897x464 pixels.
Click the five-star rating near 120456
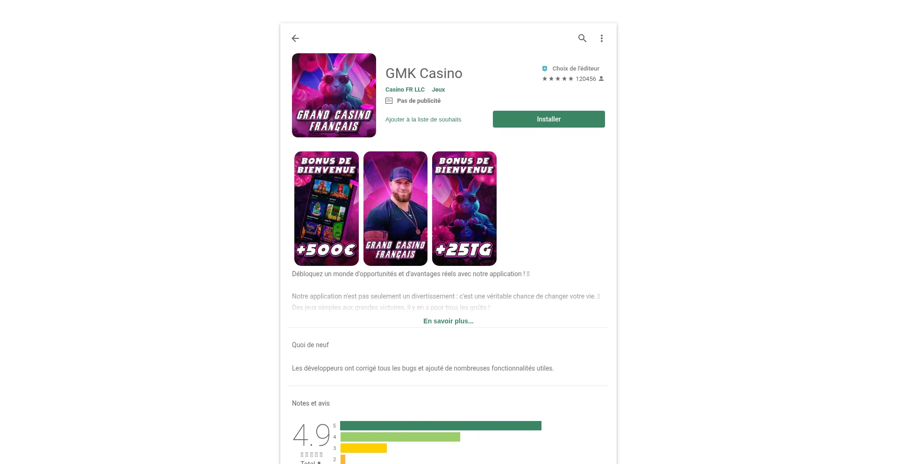point(558,79)
